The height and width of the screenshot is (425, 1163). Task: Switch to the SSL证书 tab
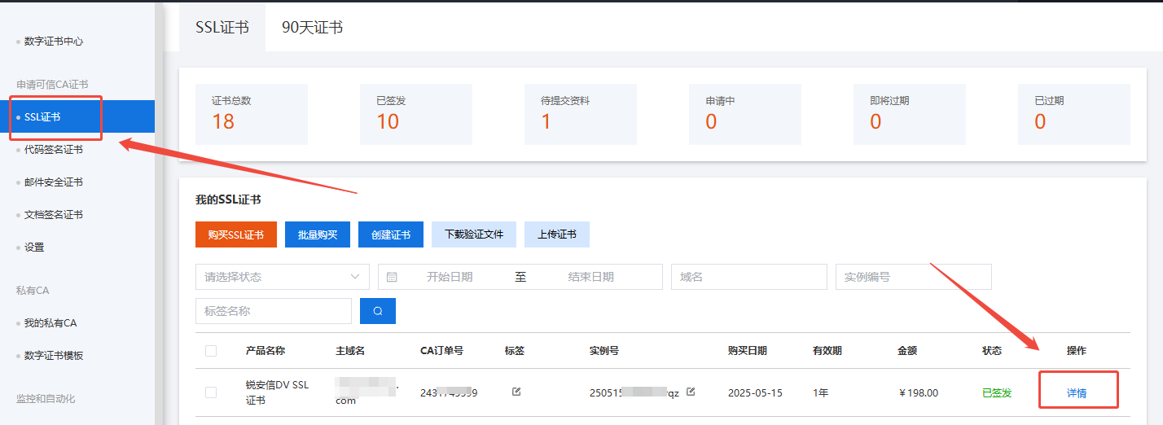click(x=222, y=27)
